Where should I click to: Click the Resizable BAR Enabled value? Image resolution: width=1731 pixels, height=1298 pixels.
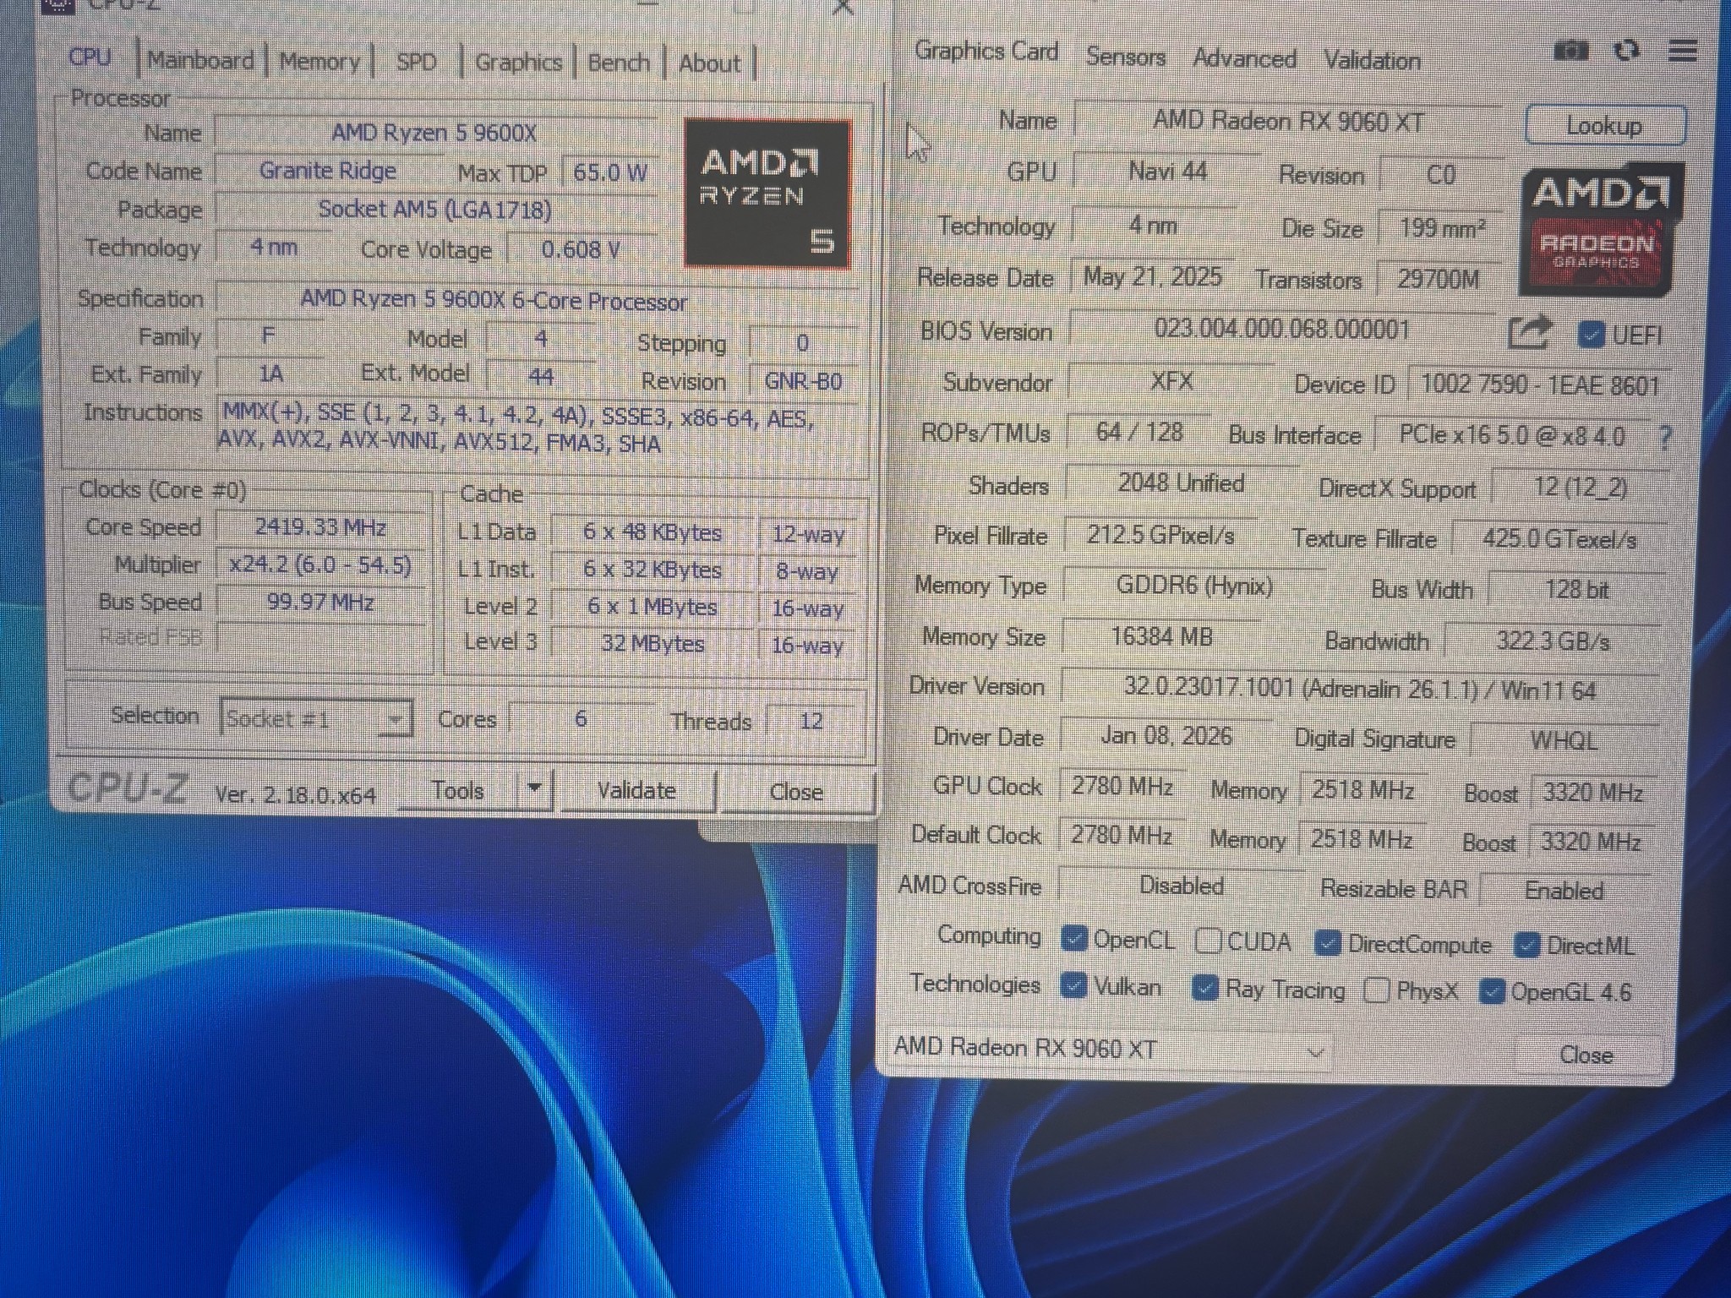1564,891
